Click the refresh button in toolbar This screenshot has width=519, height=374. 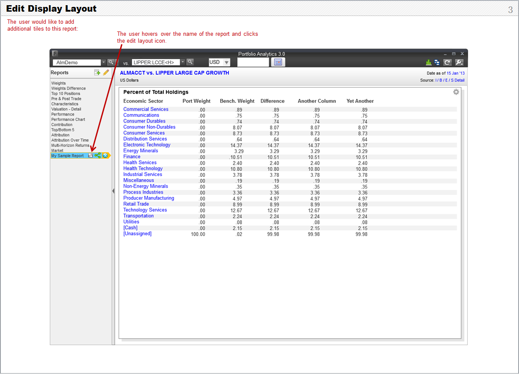[447, 63]
